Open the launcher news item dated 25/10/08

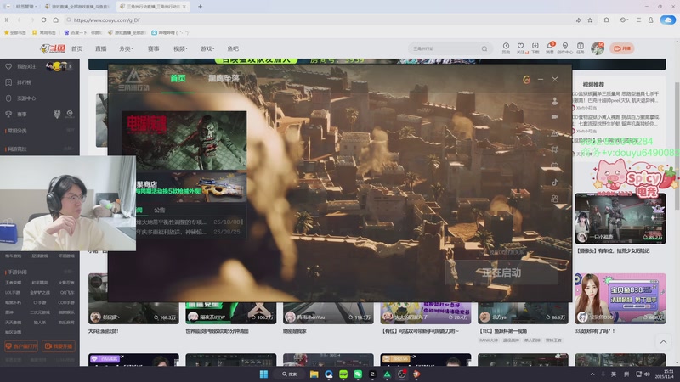tap(190, 222)
